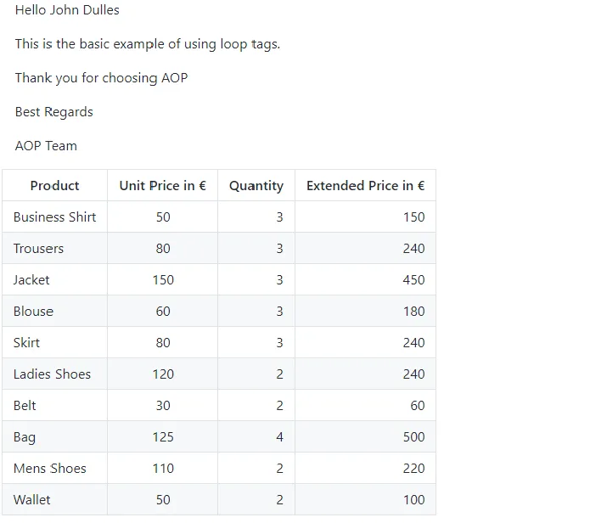
Task: Click the Quantity column header
Action: (x=256, y=185)
